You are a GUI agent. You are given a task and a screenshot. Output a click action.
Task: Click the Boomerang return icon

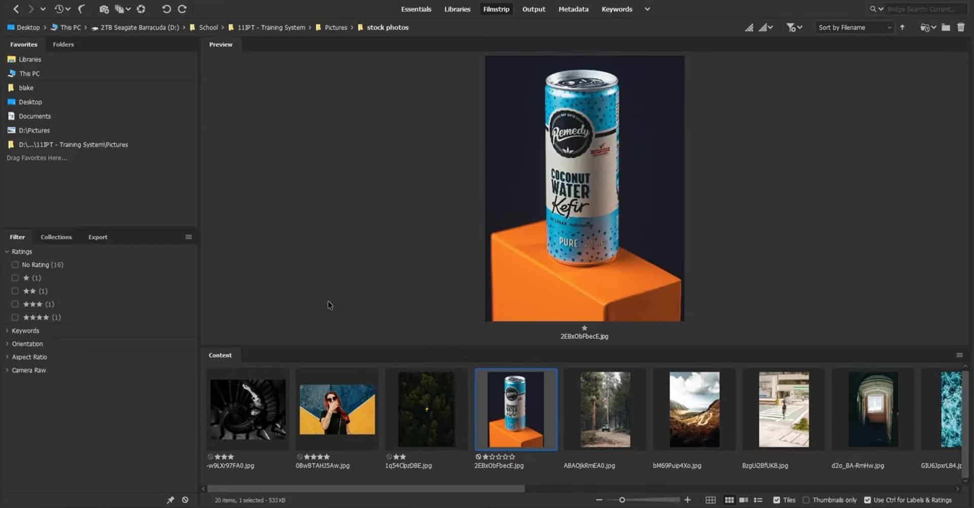coord(81,9)
